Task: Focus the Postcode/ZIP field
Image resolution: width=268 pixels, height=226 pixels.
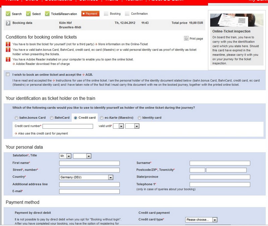Action: click(x=197, y=170)
